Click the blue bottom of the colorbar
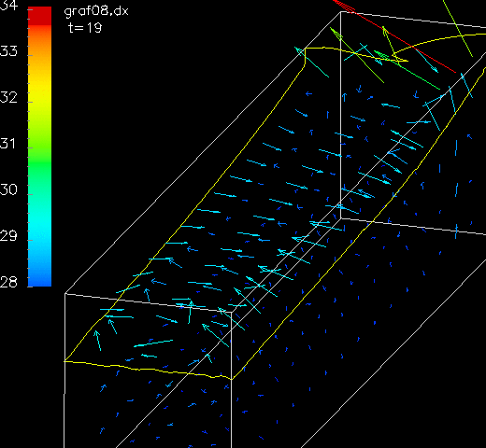 pos(39,273)
